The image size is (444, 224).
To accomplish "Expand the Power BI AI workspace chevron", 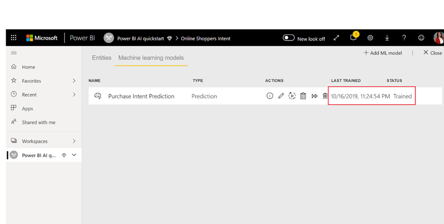I will tap(74, 155).
